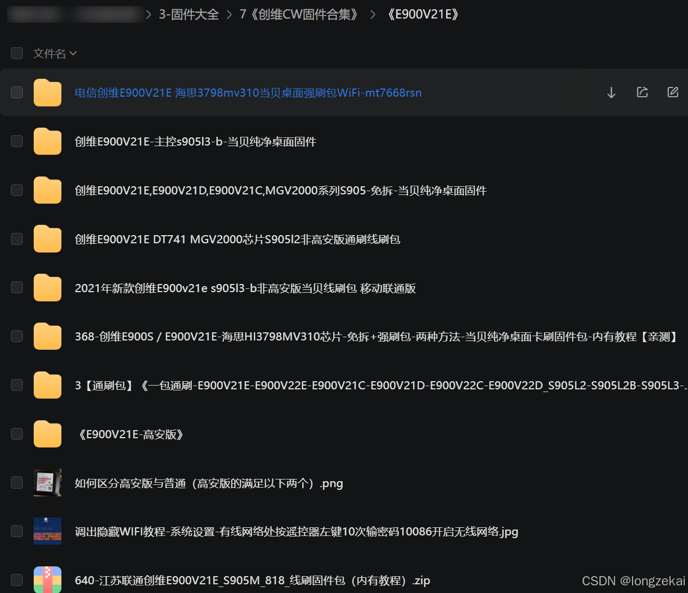Open 《E900V21E-高安版》 folder name
This screenshot has height=593, width=688.
131,434
